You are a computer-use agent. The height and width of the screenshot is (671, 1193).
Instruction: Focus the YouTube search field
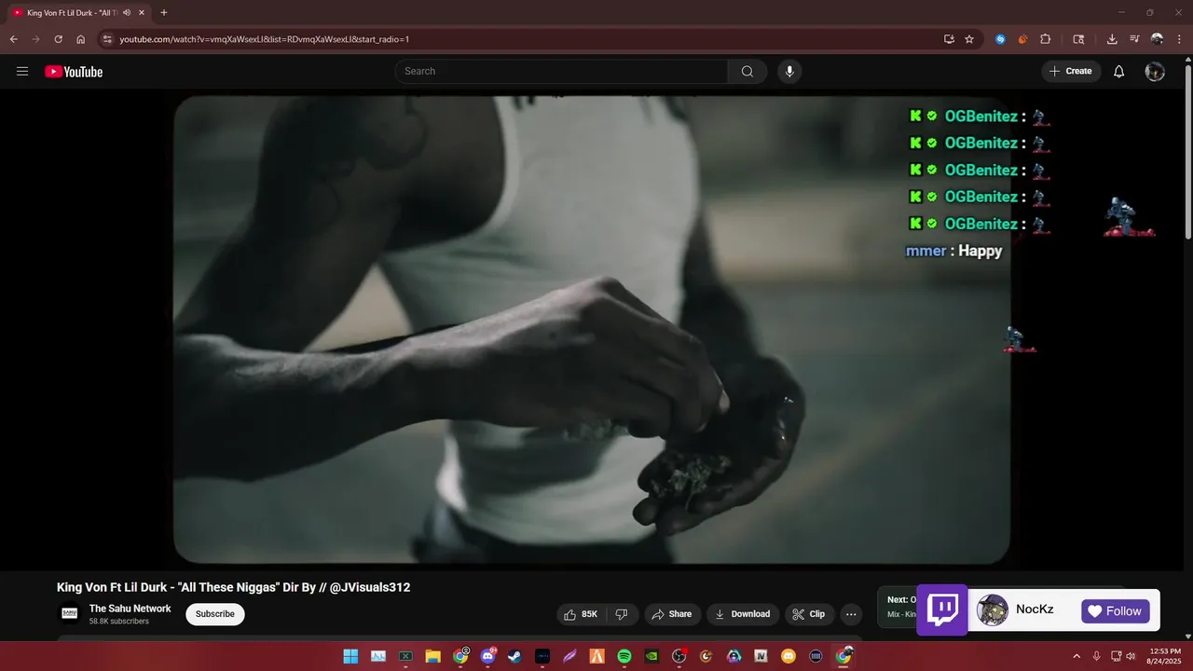click(561, 72)
